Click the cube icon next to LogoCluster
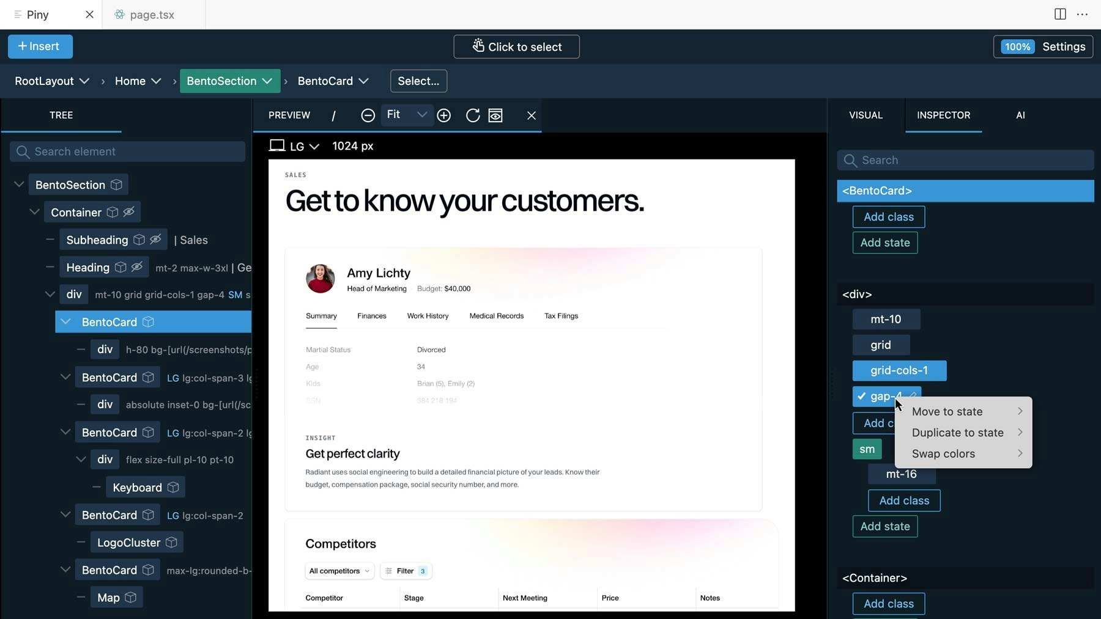Screen dimensions: 1101x619 (171, 542)
